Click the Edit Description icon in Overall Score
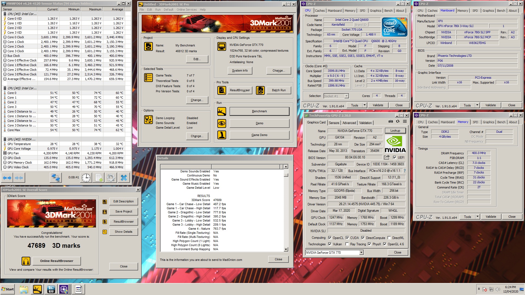Viewport: 525px width, 295px height. coord(105,202)
